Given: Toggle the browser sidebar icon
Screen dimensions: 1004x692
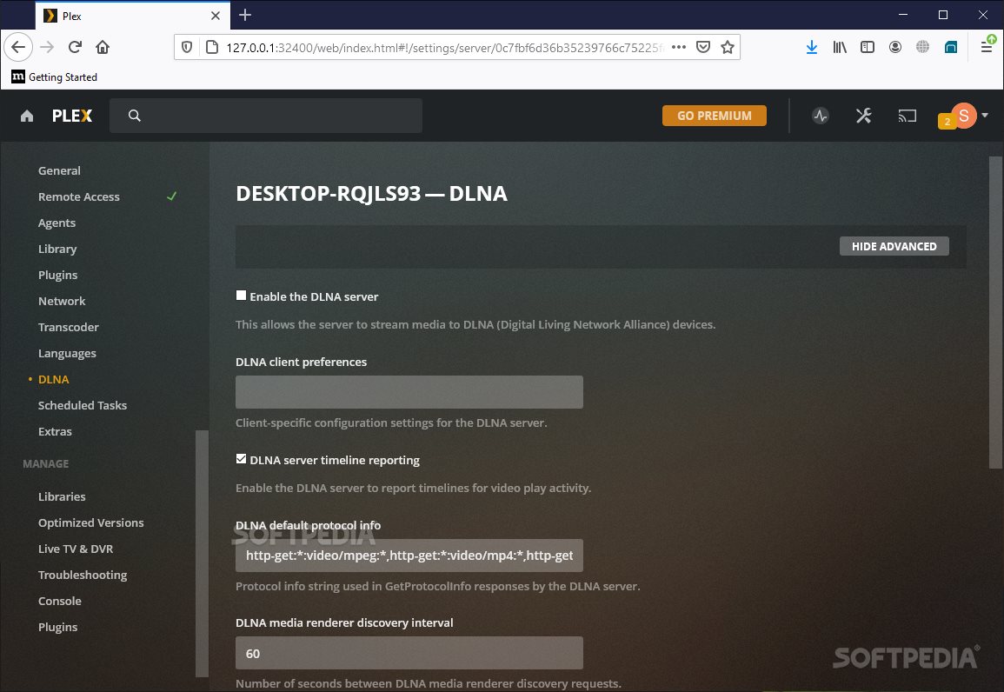Looking at the screenshot, I should coord(867,47).
